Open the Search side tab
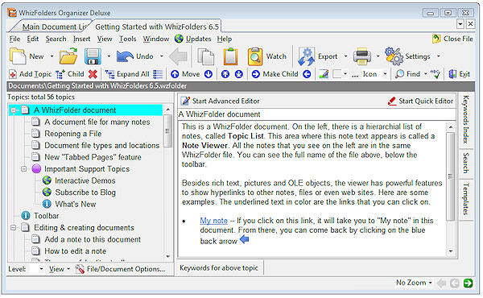The image size is (483, 298). [466, 163]
